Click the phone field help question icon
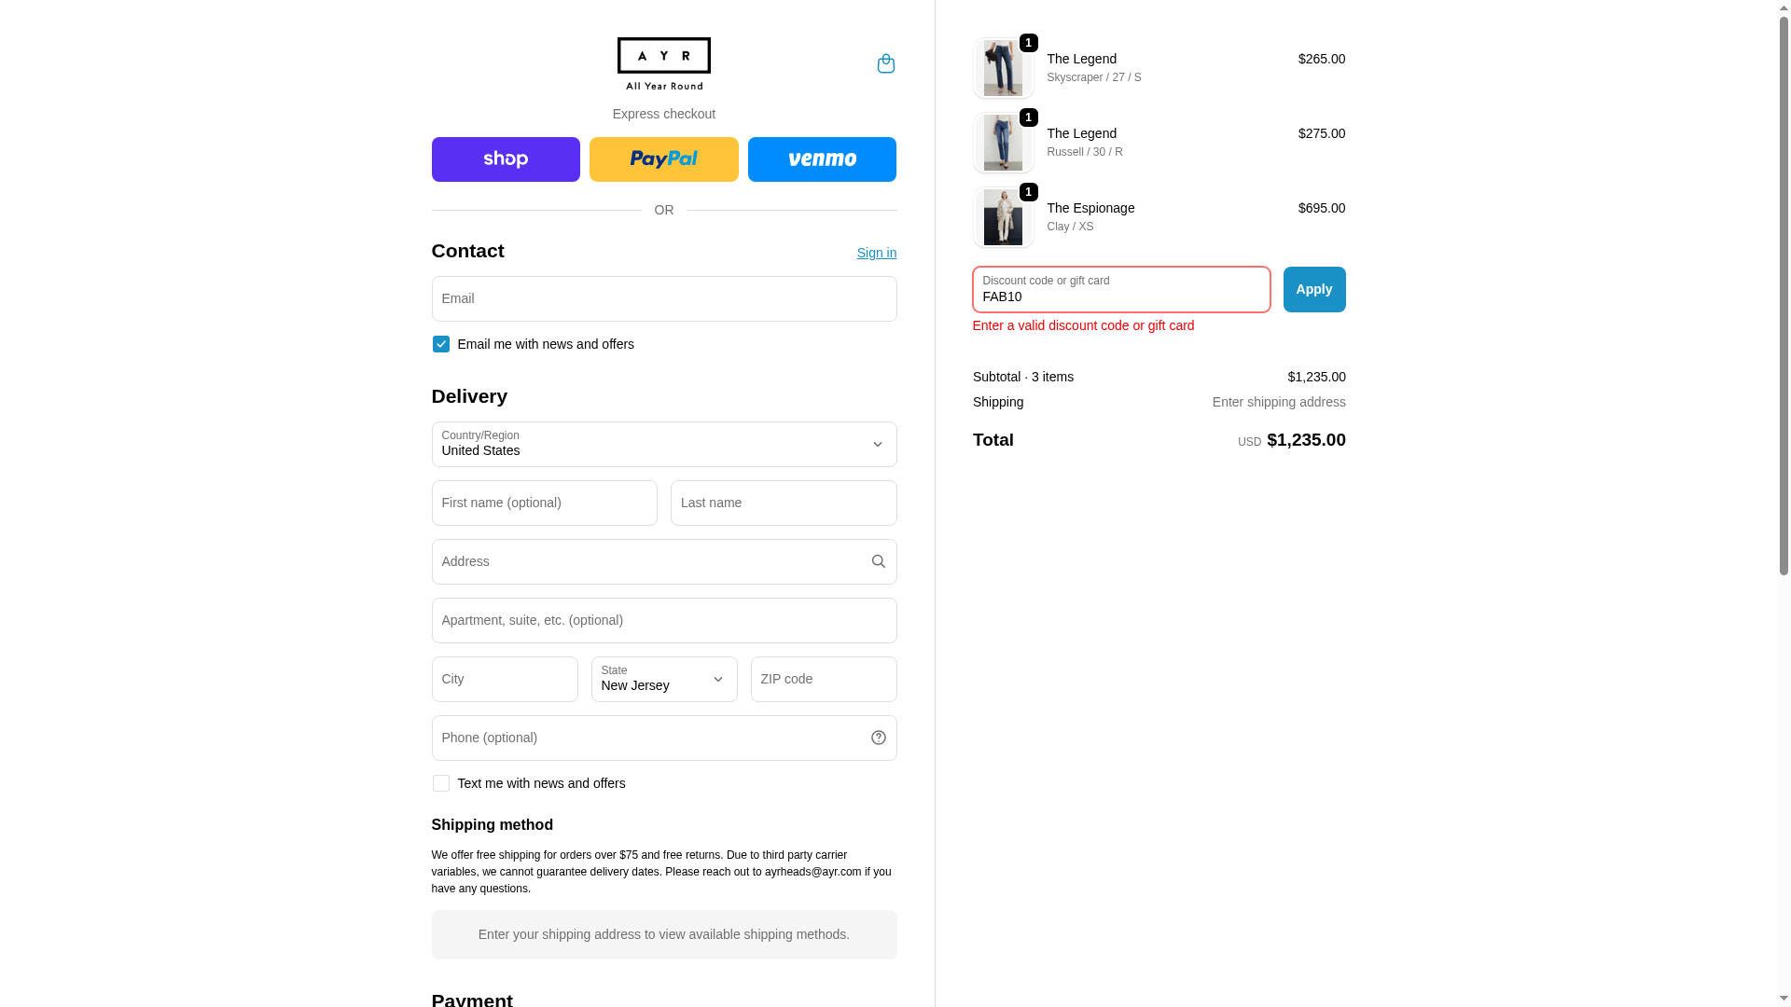This screenshot has width=1791, height=1007. [878, 738]
